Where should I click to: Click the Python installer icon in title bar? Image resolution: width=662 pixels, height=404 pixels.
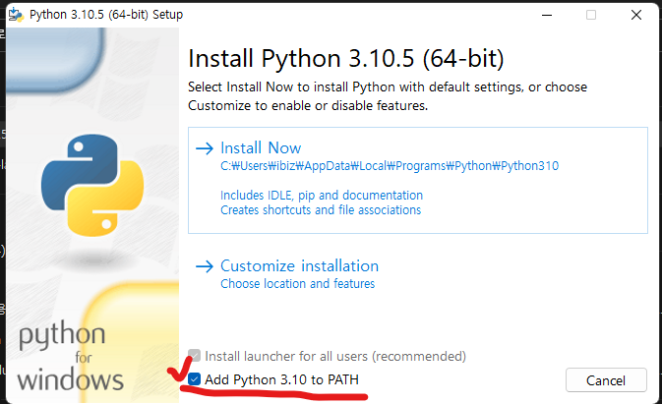pos(16,15)
